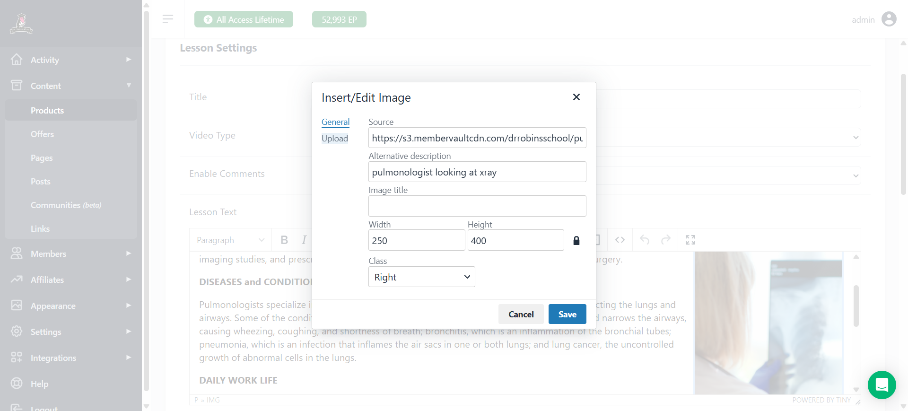Open the Video Type dropdown arrow
The image size is (908, 411).
(856, 138)
